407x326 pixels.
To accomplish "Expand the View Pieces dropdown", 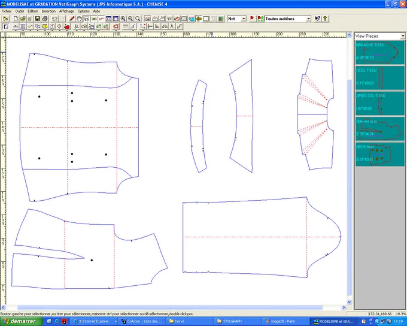I will [x=403, y=36].
